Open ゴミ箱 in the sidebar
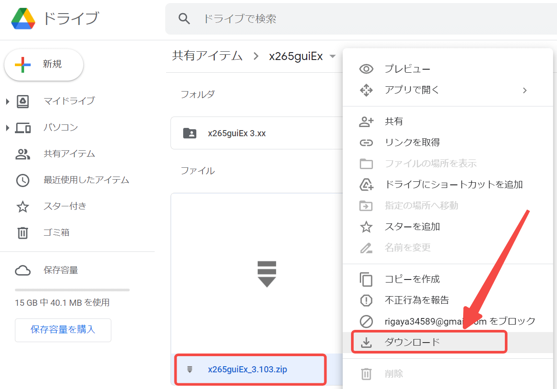 (57, 232)
